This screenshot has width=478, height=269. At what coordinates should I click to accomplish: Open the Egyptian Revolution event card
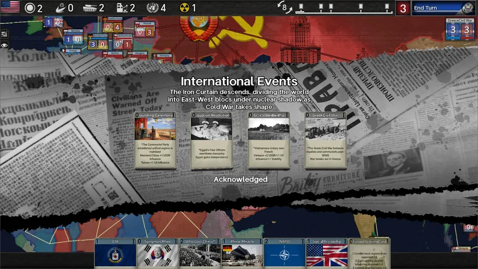click(212, 140)
